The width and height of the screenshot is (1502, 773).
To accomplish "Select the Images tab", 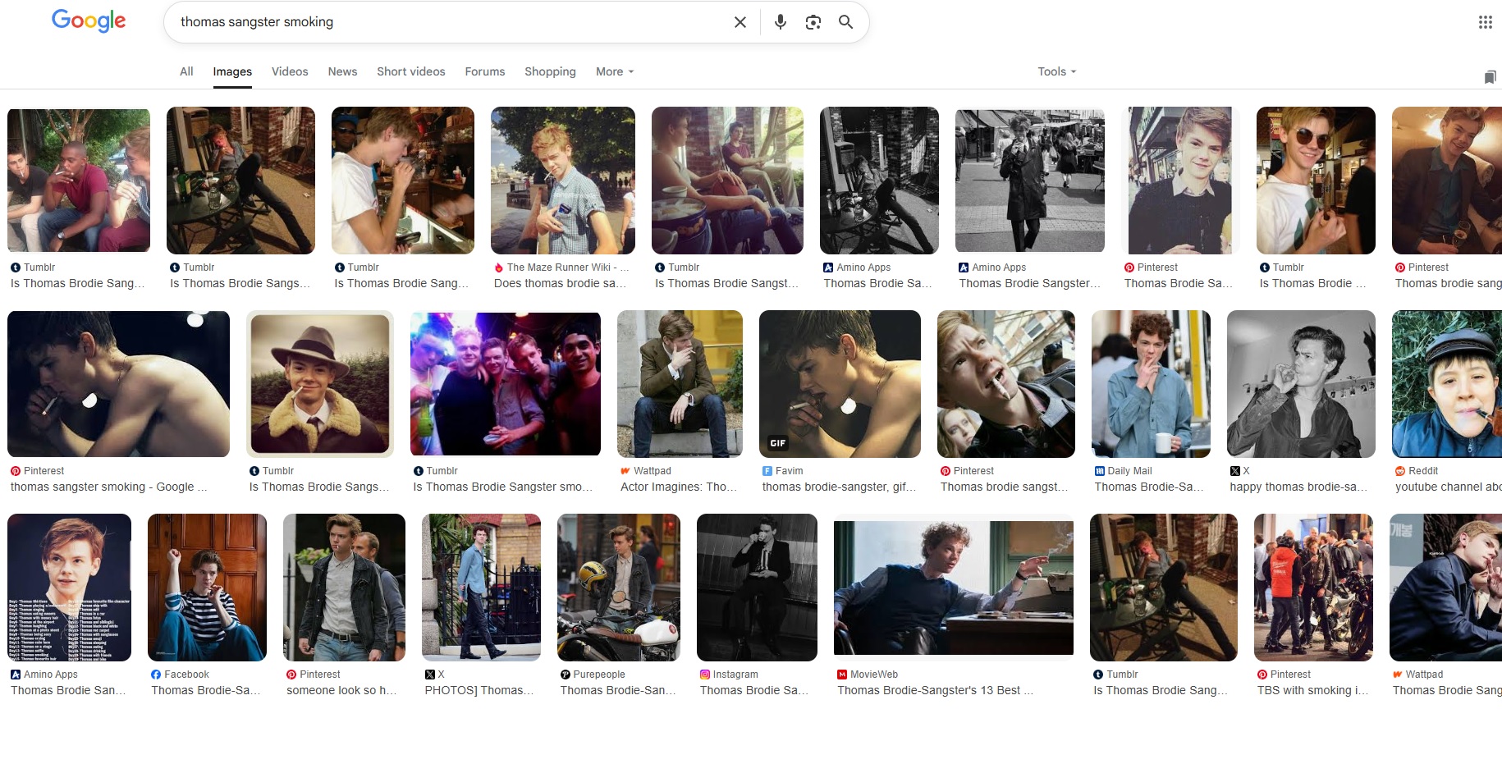I will point(232,71).
